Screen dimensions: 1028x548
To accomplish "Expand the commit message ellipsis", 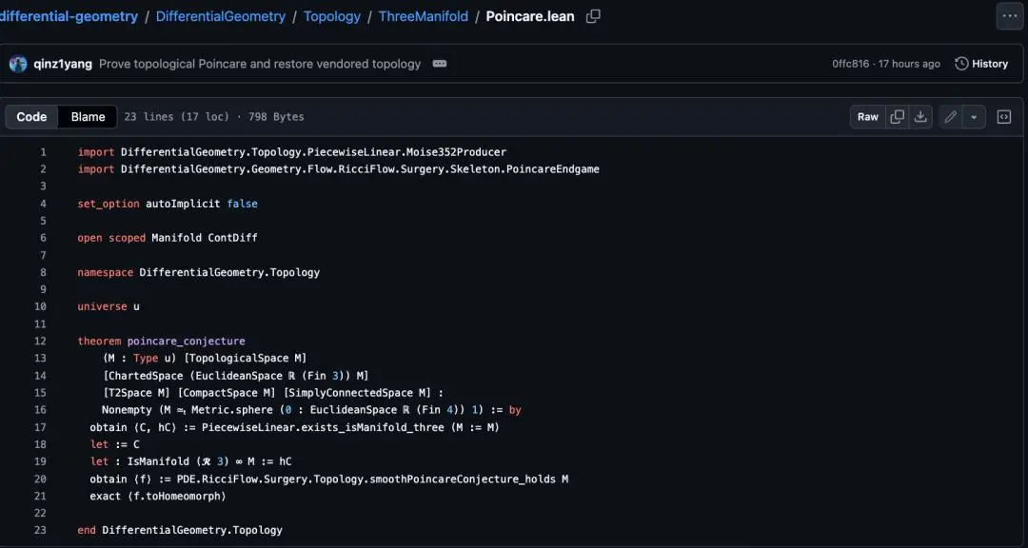I will pos(440,64).
